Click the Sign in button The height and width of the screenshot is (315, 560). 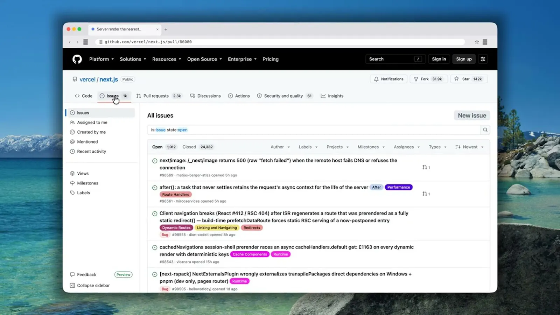439,59
